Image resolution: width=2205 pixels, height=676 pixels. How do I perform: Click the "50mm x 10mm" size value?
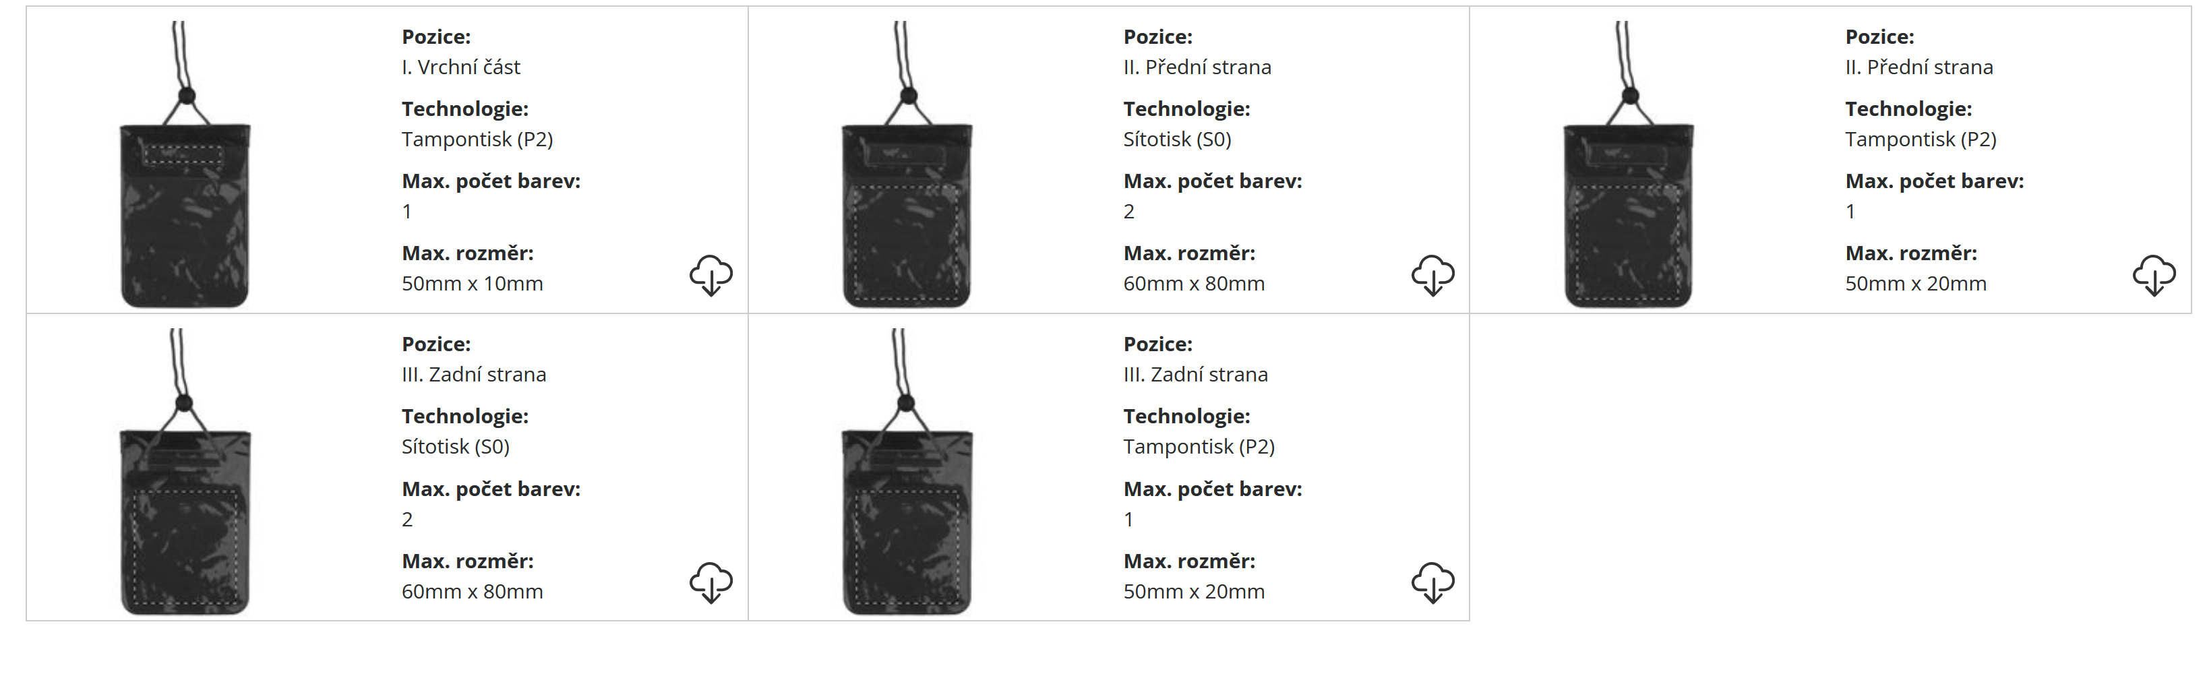pos(472,283)
